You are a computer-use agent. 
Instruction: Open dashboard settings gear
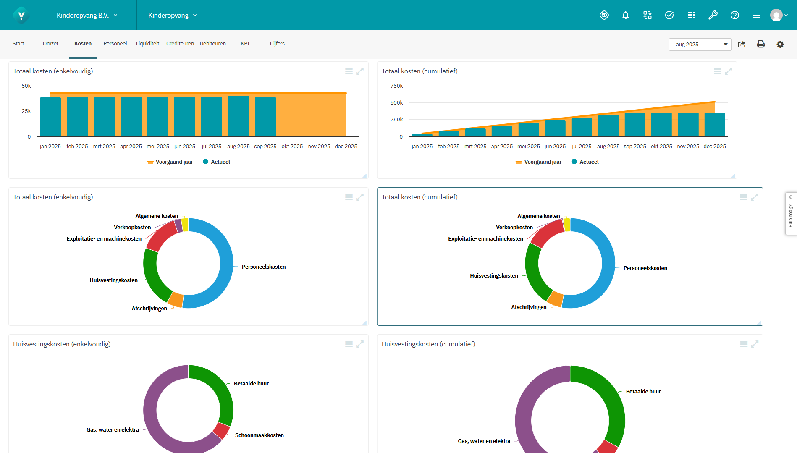click(x=780, y=44)
